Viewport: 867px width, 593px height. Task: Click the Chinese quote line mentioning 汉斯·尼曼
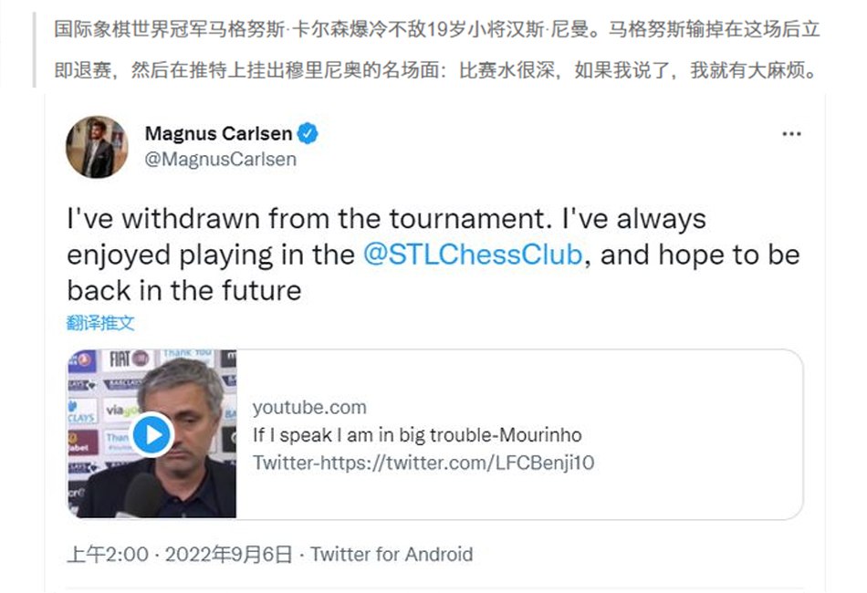[x=436, y=29]
